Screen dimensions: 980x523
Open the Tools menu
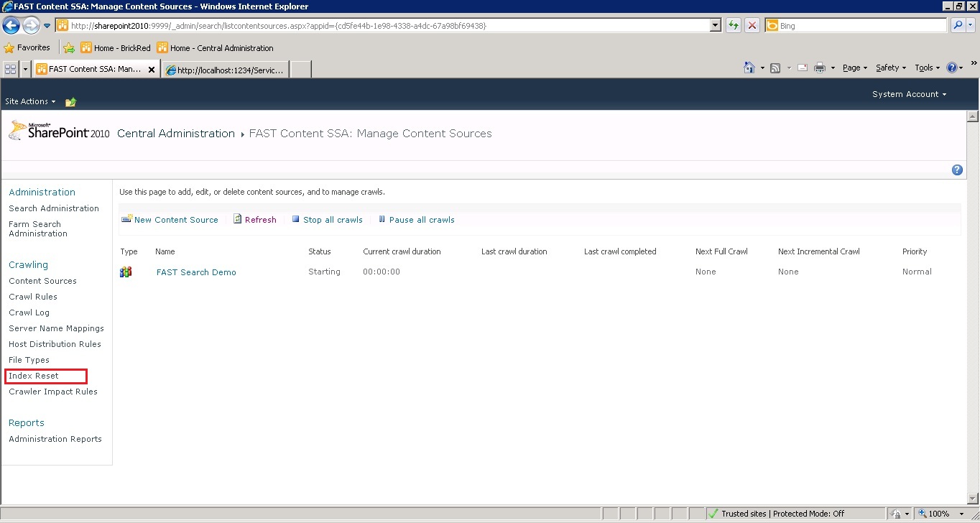tap(928, 68)
